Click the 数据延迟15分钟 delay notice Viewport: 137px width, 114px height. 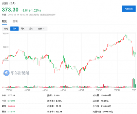(48, 15)
